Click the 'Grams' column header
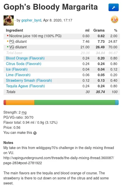The height and width of the screenshot is (189, 125). (x=99, y=30)
